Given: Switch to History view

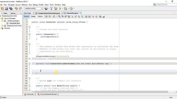Looking at the screenshot, I should [40, 16].
